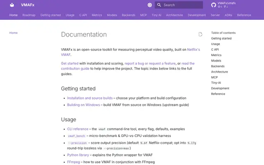Jump to Backends in table of contents
The height and width of the screenshot is (165, 264).
pos(218,66)
